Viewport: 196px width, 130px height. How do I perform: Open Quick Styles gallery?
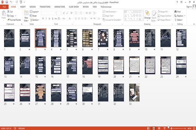(x=154, y=16)
